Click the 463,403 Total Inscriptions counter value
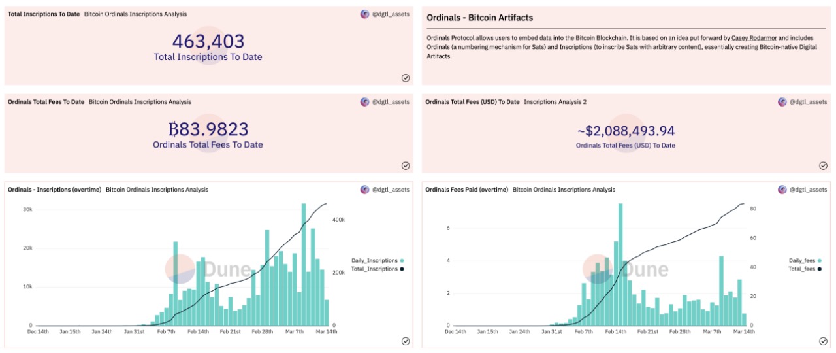Screen dimensions: 836x353 (208, 41)
